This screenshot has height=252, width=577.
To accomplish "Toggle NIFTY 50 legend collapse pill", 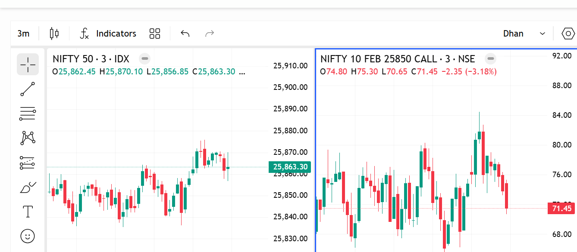I will [x=145, y=59].
